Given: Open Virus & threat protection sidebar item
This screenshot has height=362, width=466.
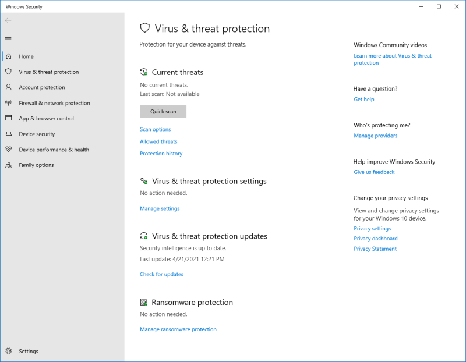Looking at the screenshot, I should click(x=48, y=72).
